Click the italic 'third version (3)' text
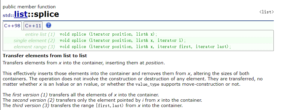This screenshot has height=110, width=300. pyautogui.click(x=31, y=106)
